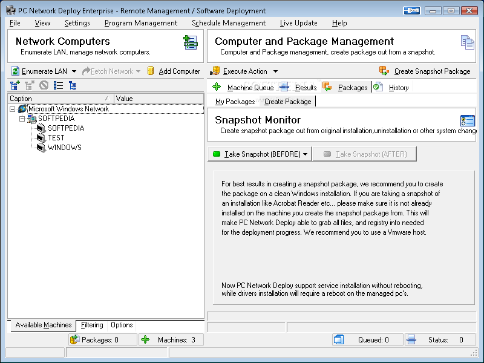Click the WINDOWS computer icon
The height and width of the screenshot is (363, 484).
[x=41, y=147]
